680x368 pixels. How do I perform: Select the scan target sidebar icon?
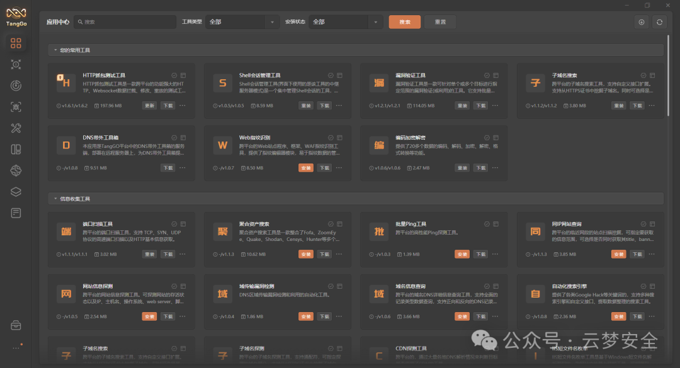pos(16,64)
